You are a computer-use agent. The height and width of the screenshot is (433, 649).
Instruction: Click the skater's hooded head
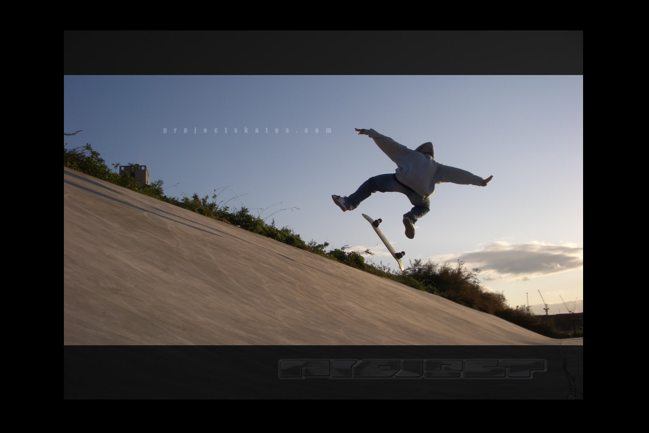(425, 149)
